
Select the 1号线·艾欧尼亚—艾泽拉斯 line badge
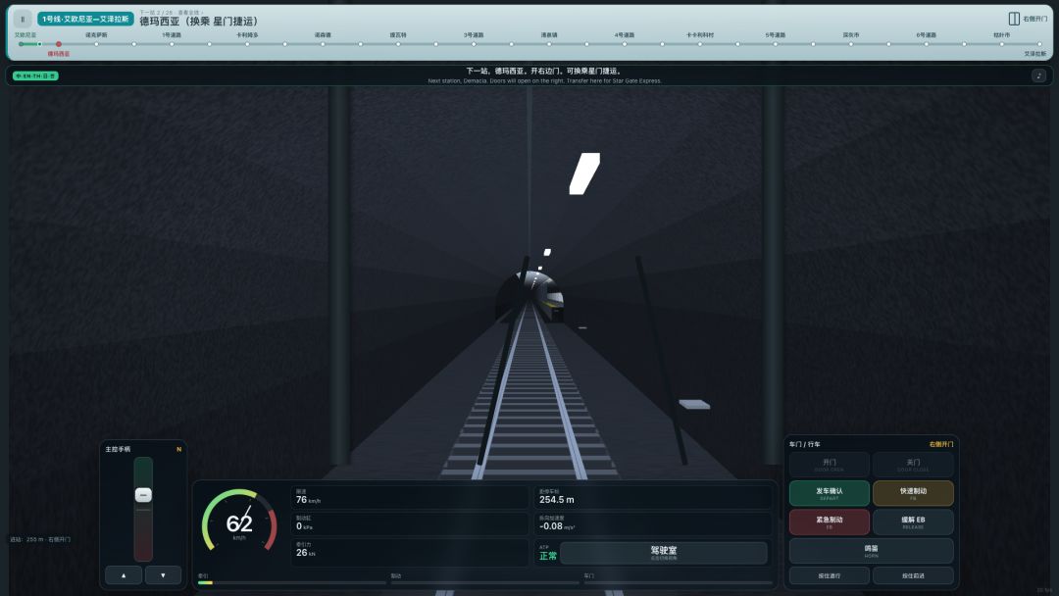85,19
